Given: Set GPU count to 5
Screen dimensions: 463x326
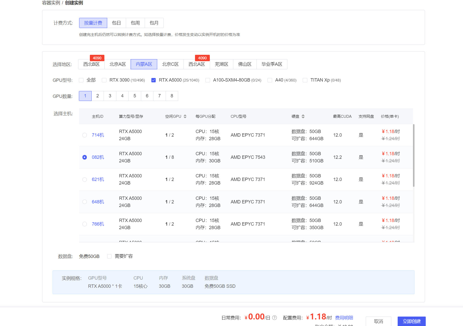Looking at the screenshot, I should coord(135,96).
